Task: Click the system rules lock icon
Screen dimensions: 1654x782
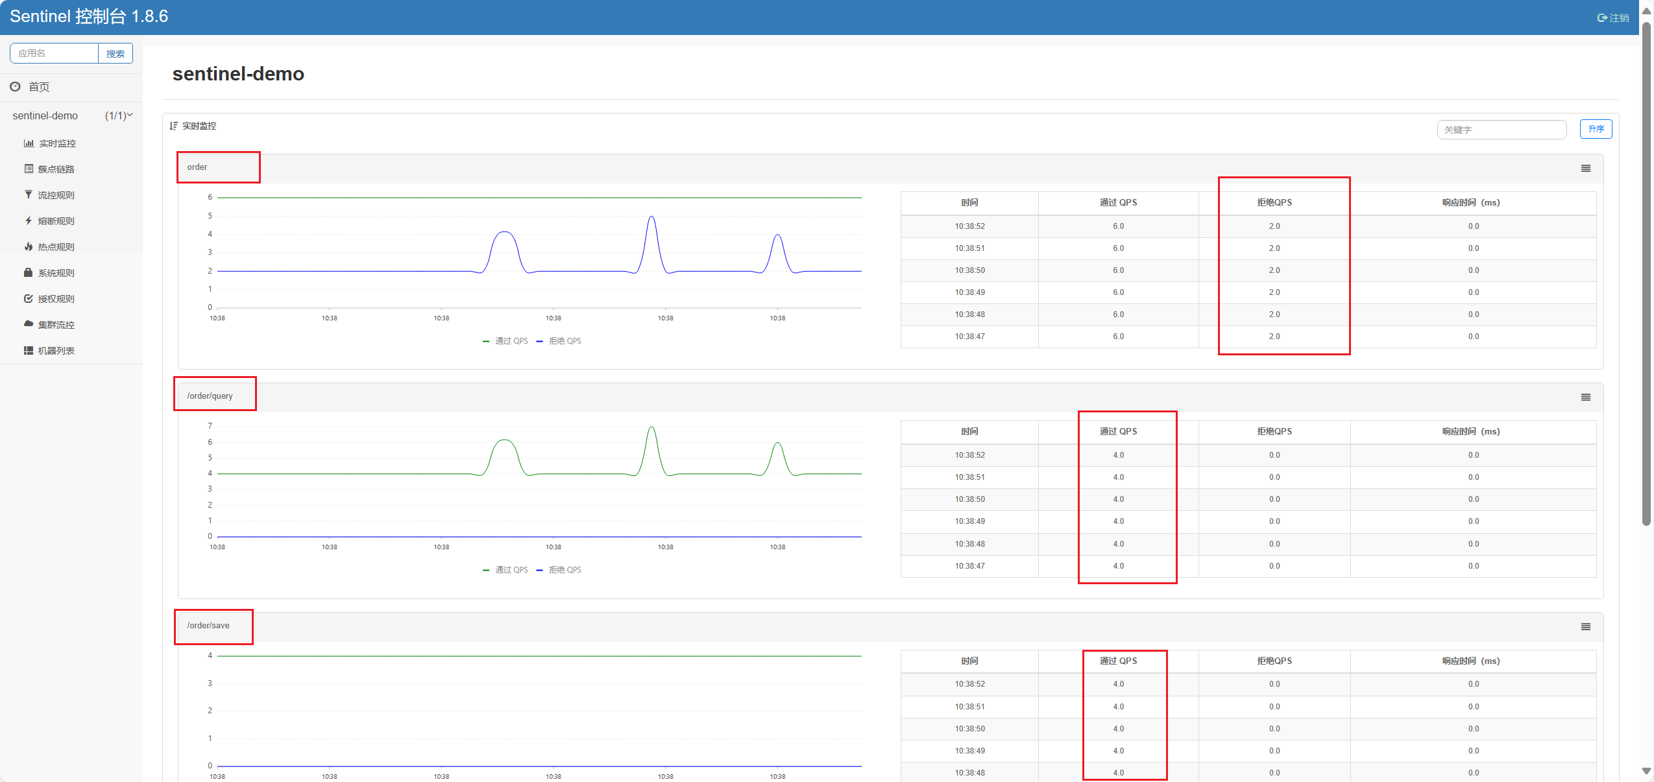Action: 29,272
